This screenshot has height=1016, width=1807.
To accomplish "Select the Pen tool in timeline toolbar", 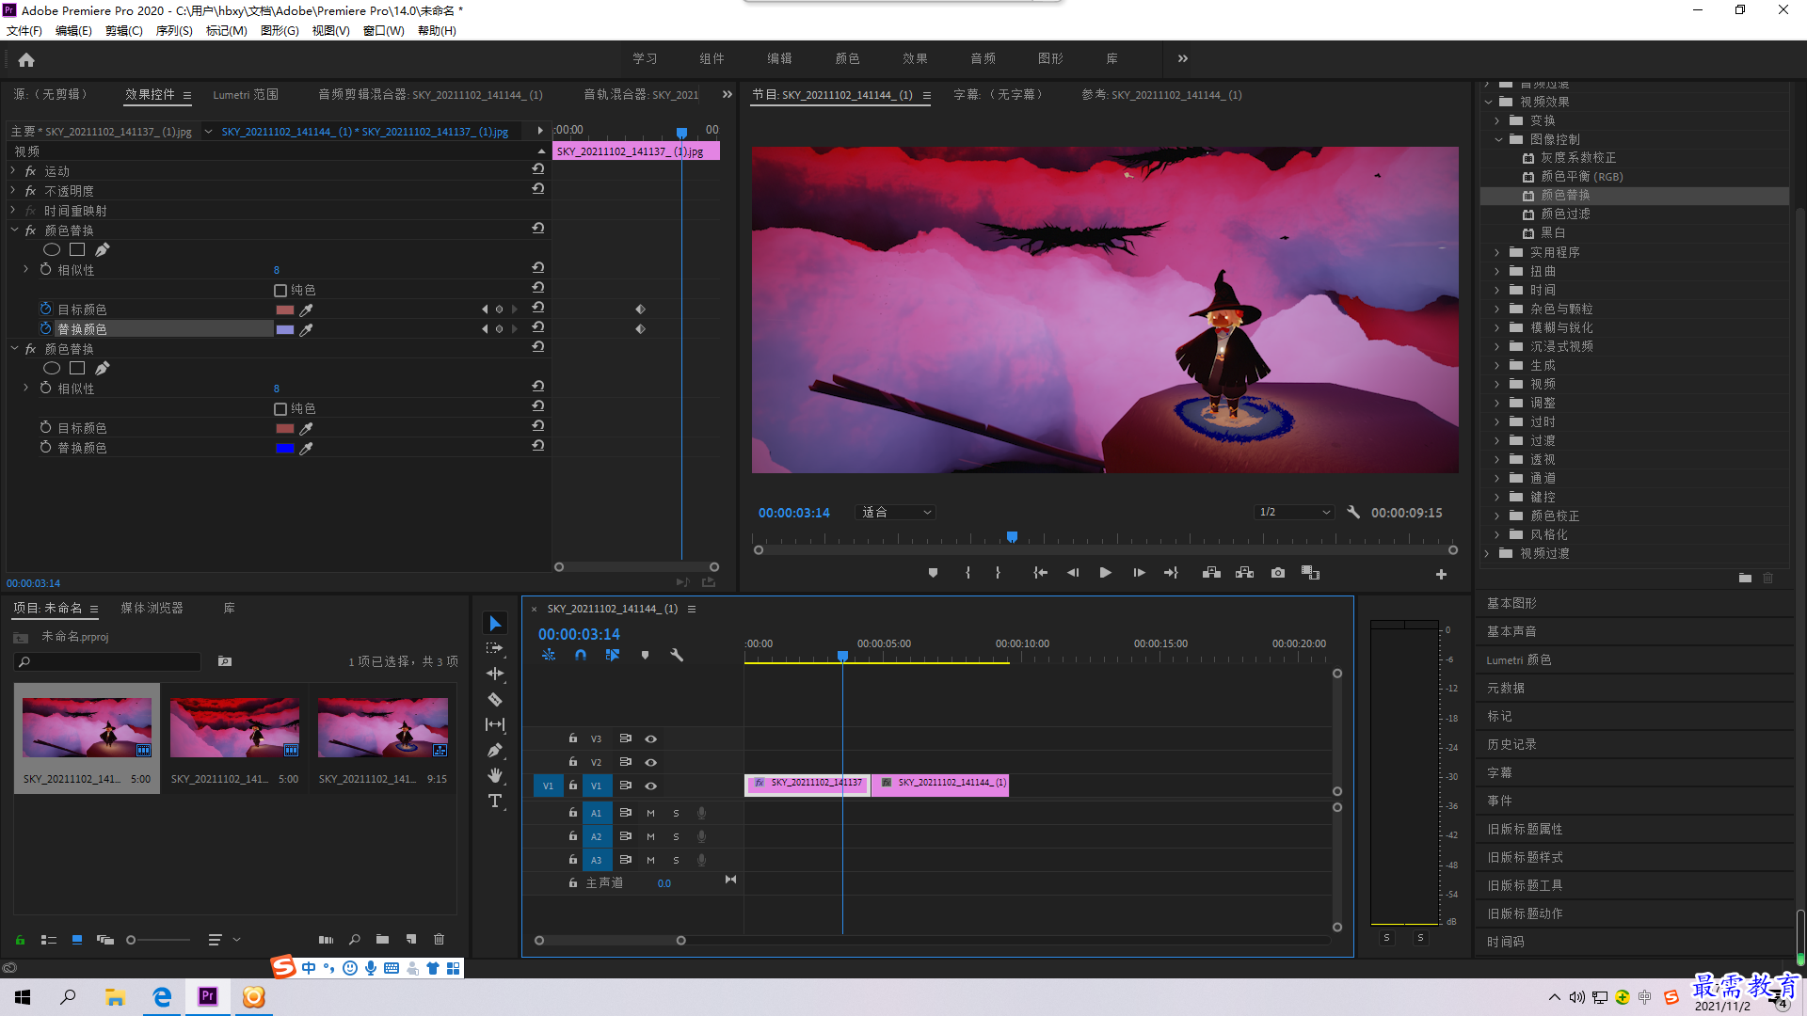I will [495, 750].
